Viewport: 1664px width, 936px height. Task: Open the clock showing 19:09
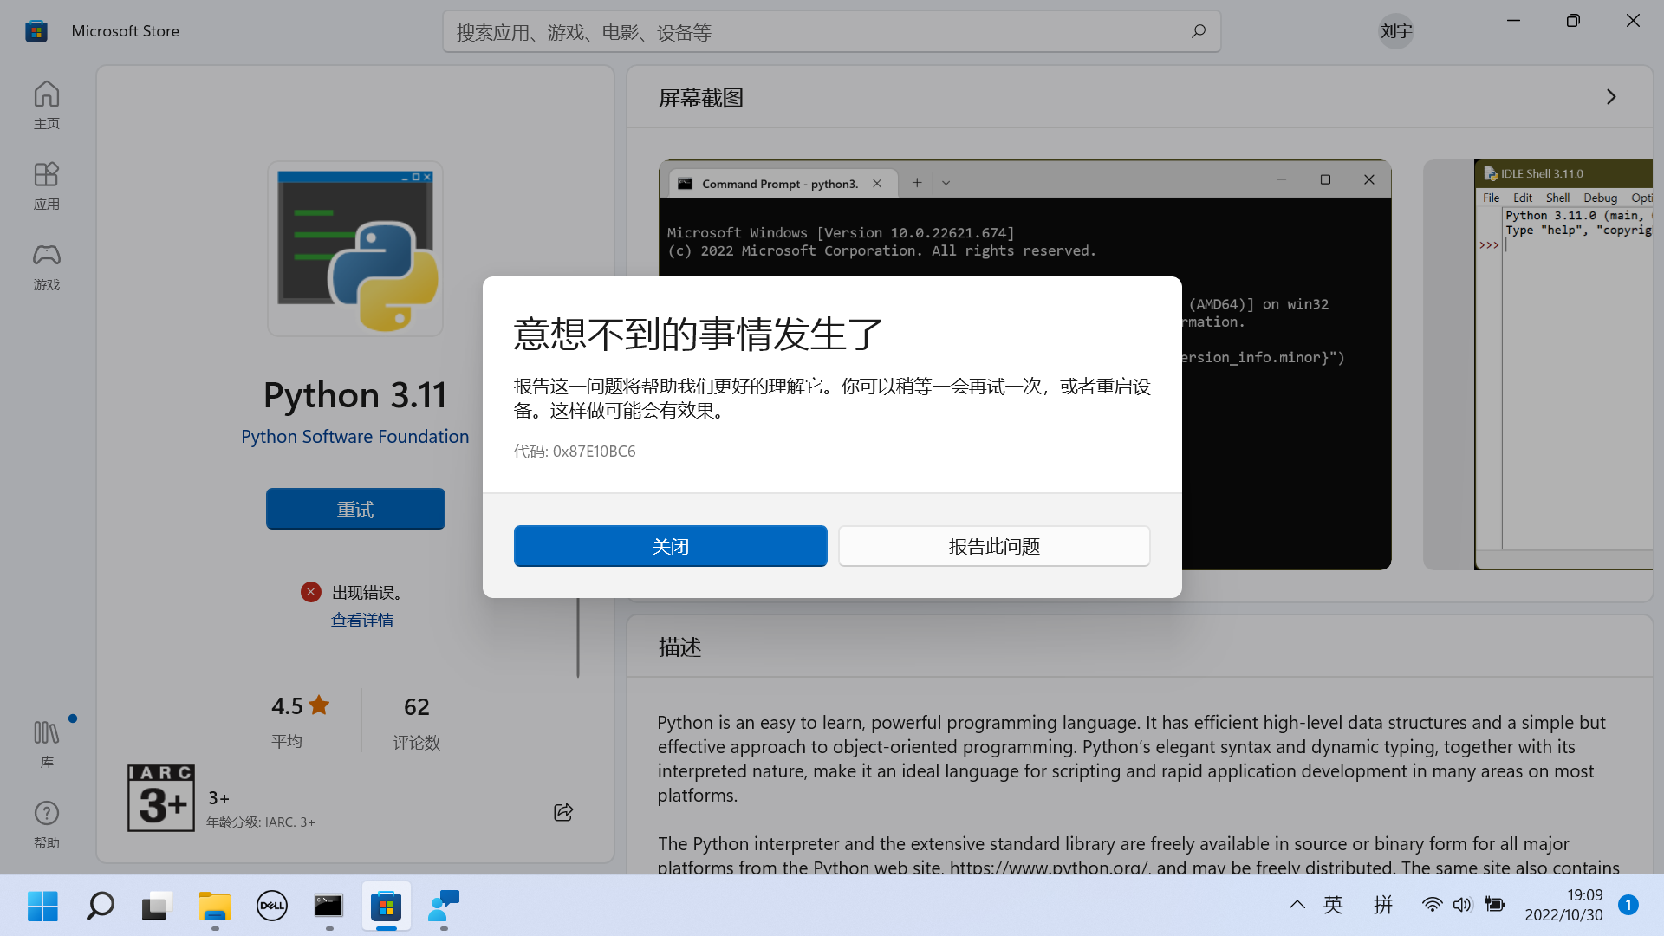1563,905
